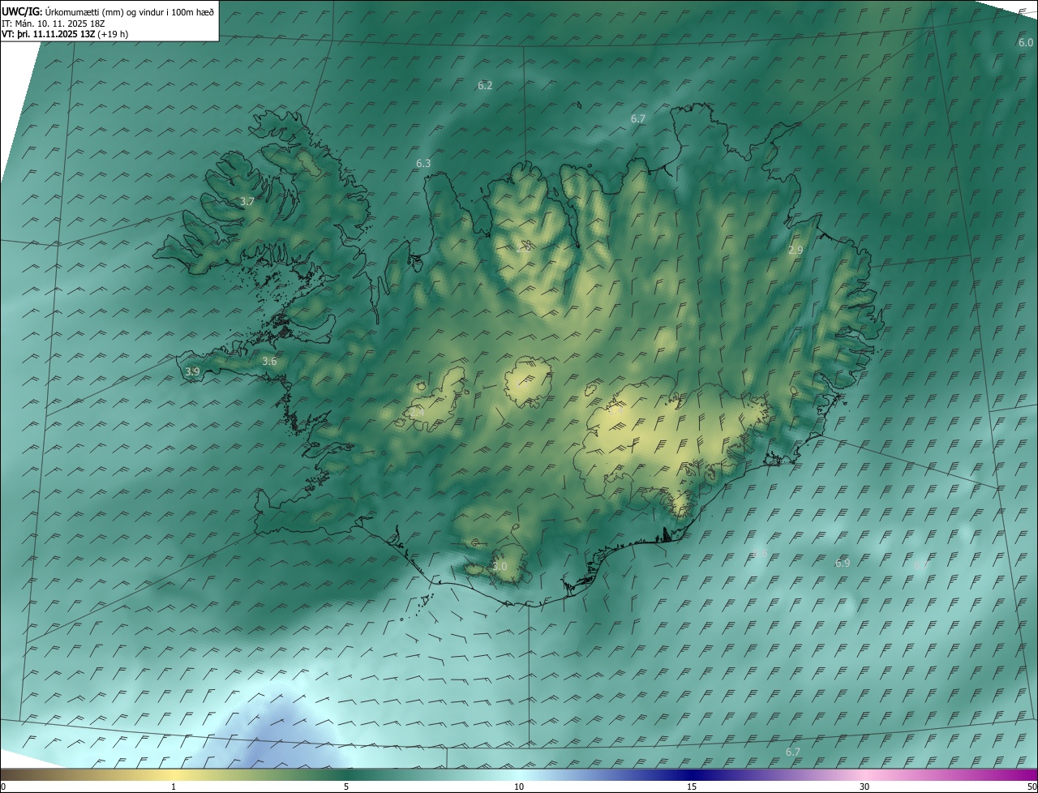Click the 1 tick on the color scale
This screenshot has height=793, width=1038.
click(x=174, y=787)
